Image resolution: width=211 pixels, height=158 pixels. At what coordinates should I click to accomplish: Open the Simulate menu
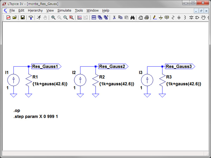pos(64,11)
